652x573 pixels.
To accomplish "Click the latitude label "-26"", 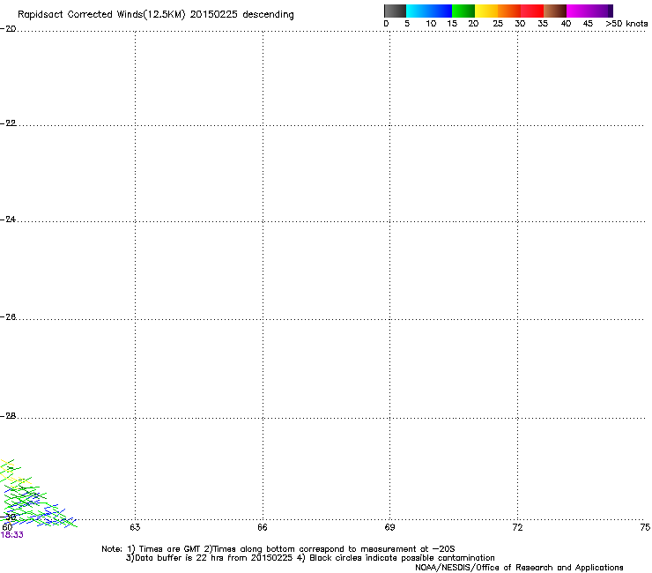I will [x=8, y=317].
